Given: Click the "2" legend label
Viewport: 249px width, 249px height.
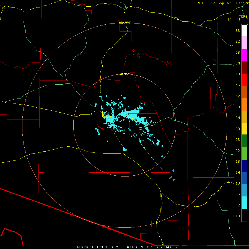Looking at the screenshot, I should point(238,205).
